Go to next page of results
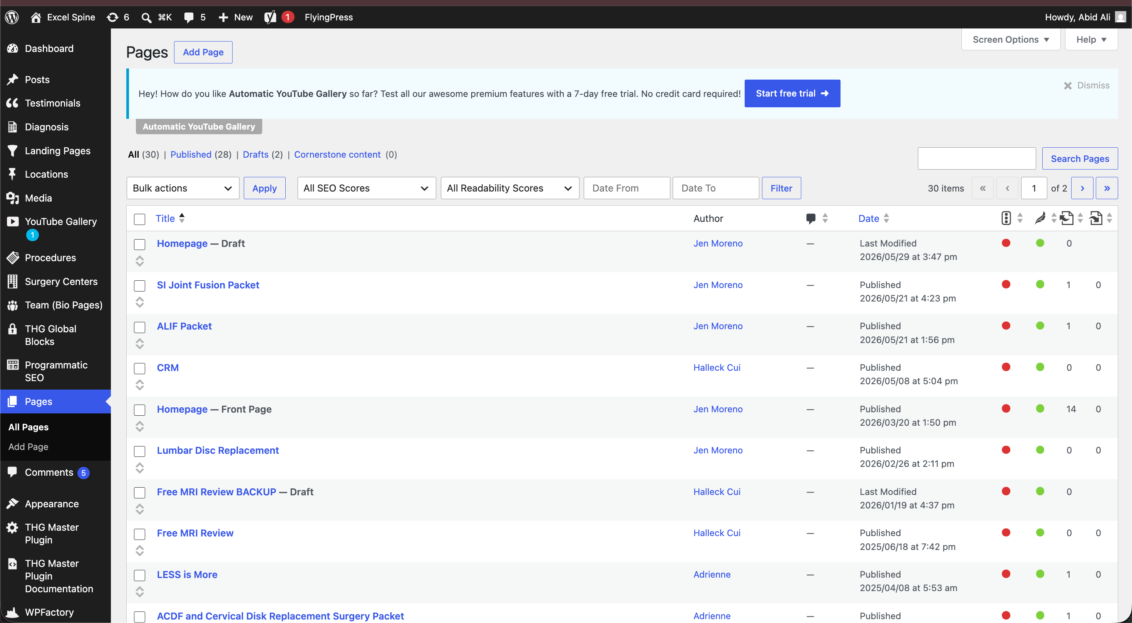Viewport: 1132px width, 623px height. [1082, 188]
